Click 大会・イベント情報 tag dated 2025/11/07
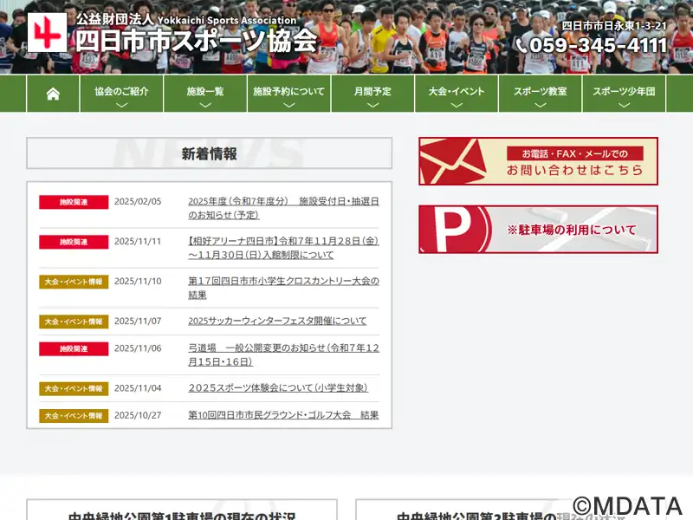This screenshot has width=693, height=520. tap(74, 322)
